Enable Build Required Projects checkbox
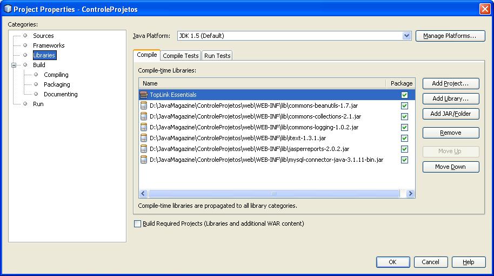The height and width of the screenshot is (276, 494). 137,224
